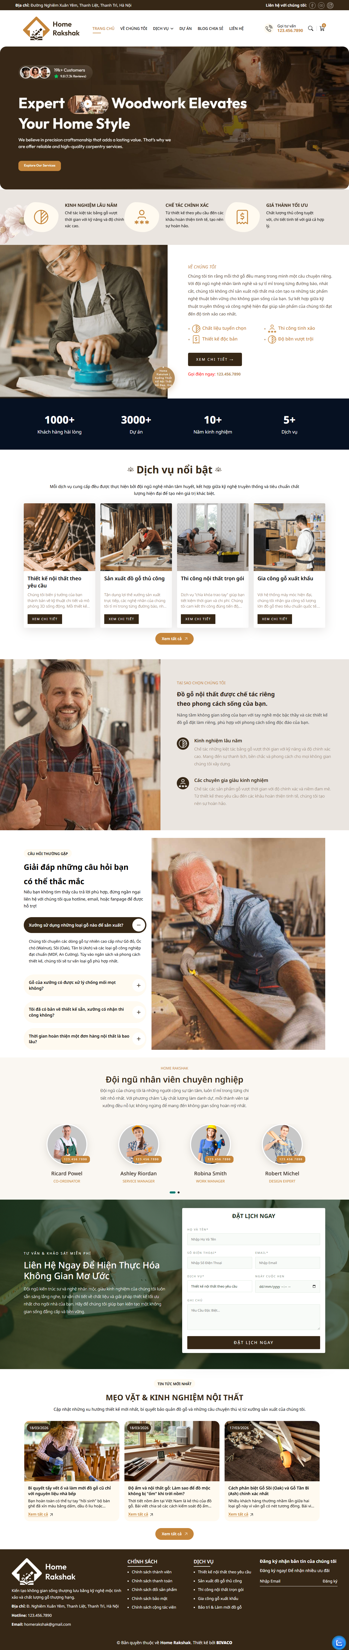Open the search icon in the header

pos(311,28)
